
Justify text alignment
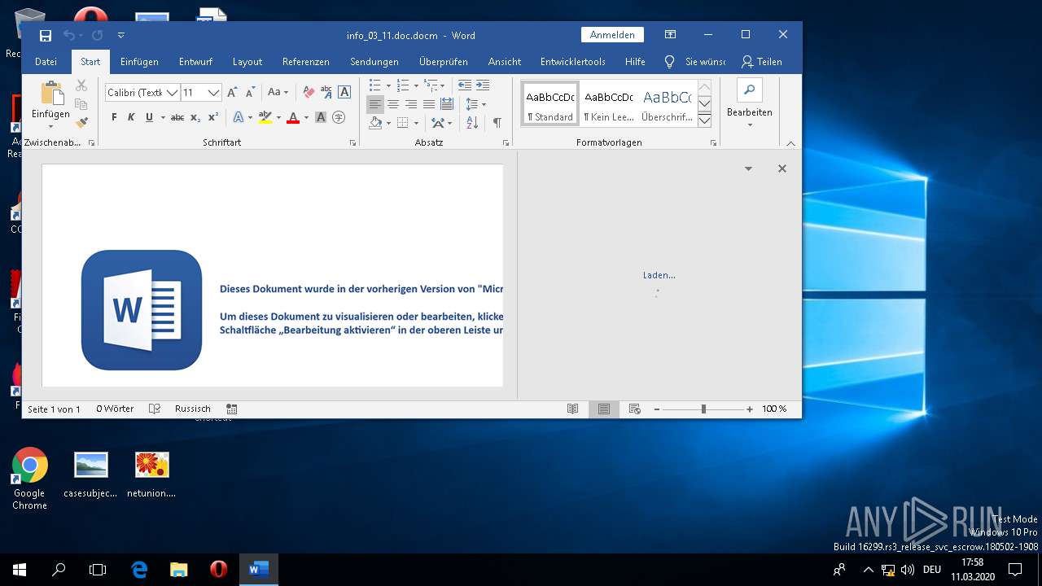pyautogui.click(x=429, y=104)
